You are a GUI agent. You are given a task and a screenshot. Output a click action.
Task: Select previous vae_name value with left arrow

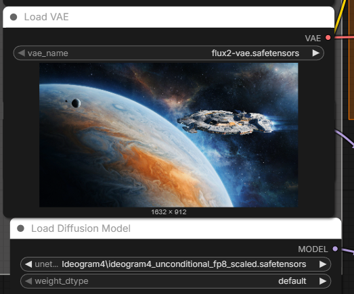tap(21, 53)
